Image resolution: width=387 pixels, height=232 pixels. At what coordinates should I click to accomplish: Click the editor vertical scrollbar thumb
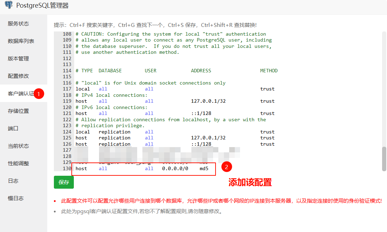384,159
